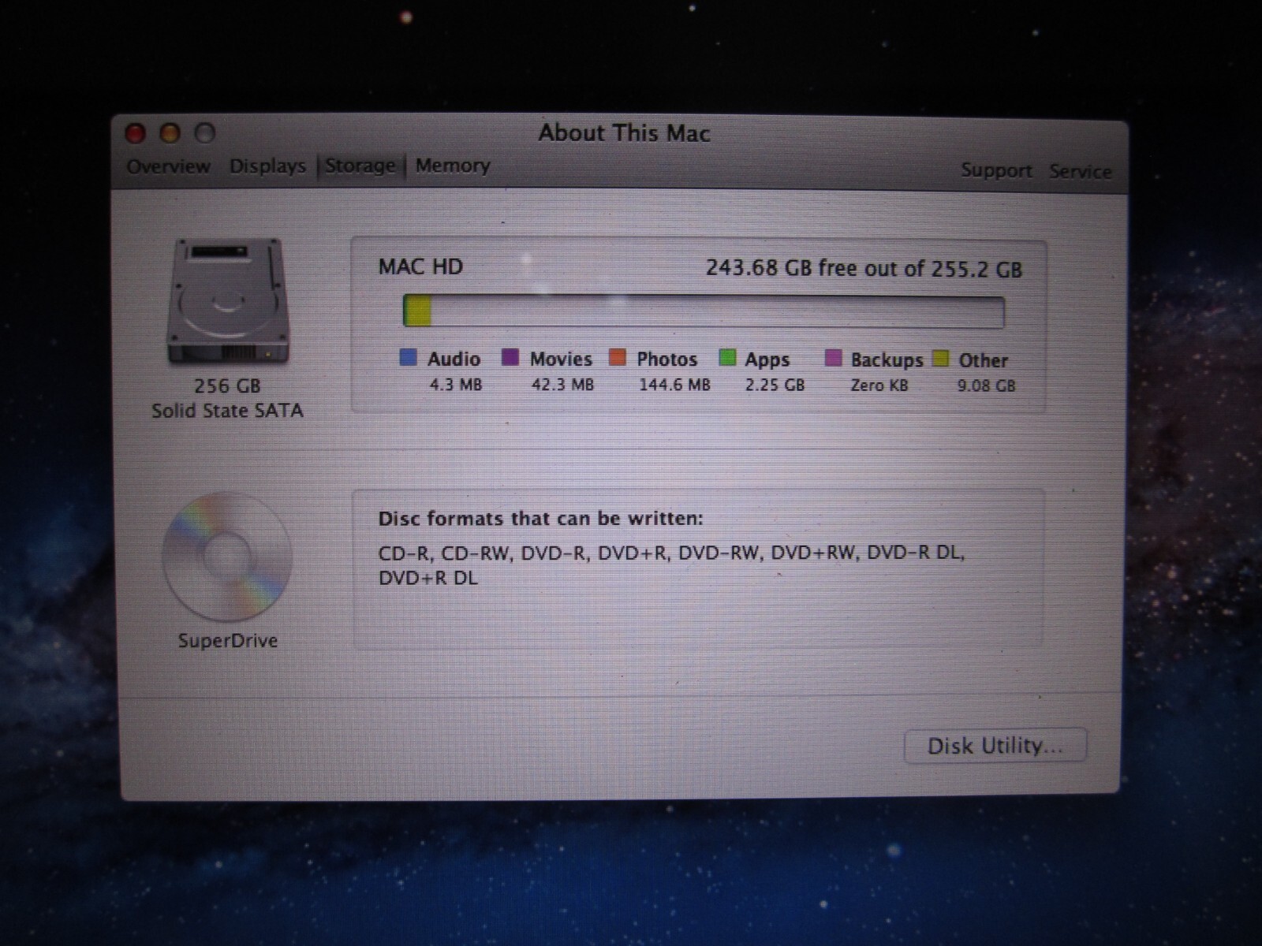Click the hard drive icon

click(x=227, y=303)
